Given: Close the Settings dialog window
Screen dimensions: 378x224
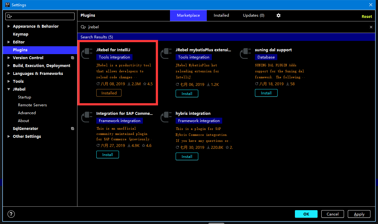Looking at the screenshot, I should point(370,5).
